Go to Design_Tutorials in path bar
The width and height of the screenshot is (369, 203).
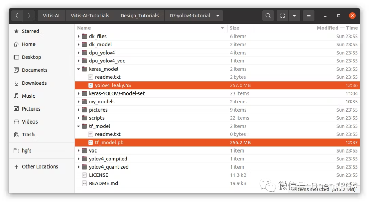pyautogui.click(x=139, y=16)
